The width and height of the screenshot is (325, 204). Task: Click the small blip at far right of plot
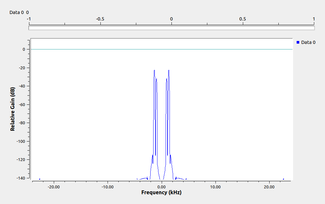click(283, 179)
